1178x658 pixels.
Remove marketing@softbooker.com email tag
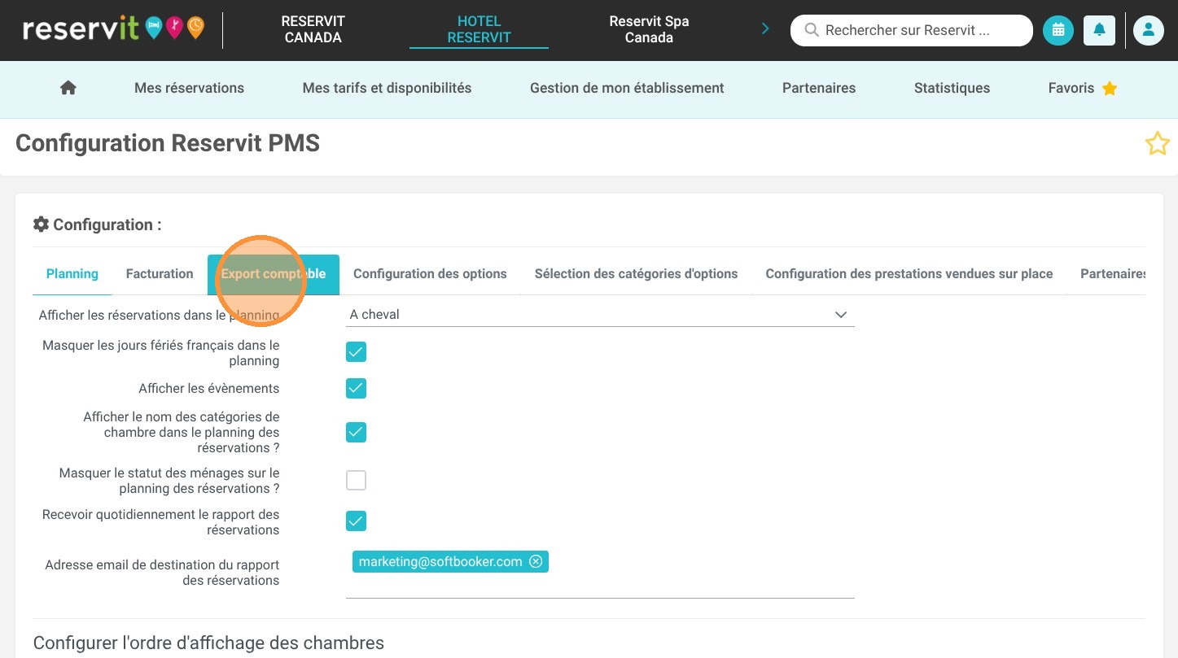(x=536, y=561)
